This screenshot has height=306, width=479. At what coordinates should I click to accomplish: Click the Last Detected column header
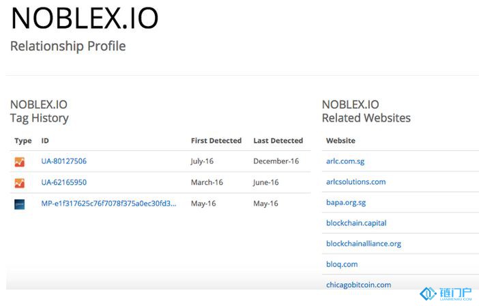(x=278, y=141)
